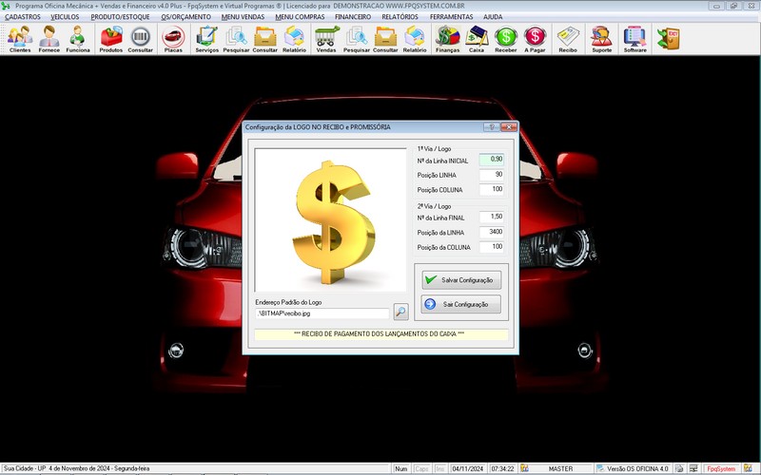Open the FINANCEIRO menu
The height and width of the screenshot is (475, 761).
(x=353, y=17)
